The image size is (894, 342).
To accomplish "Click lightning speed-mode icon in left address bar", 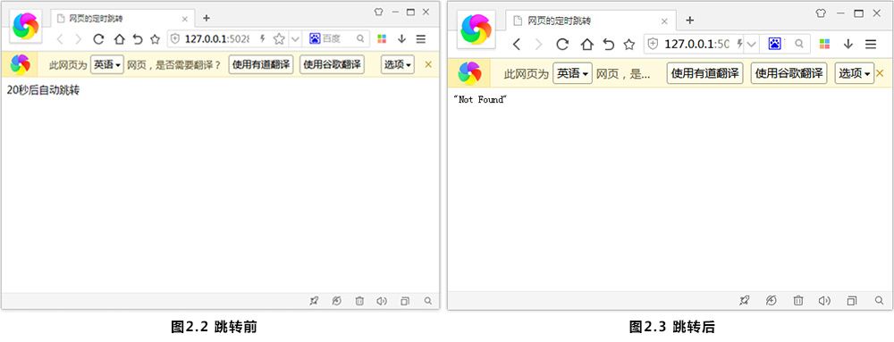I will 263,38.
